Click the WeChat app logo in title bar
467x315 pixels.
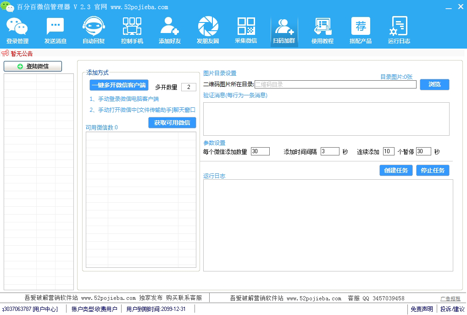click(x=7, y=6)
